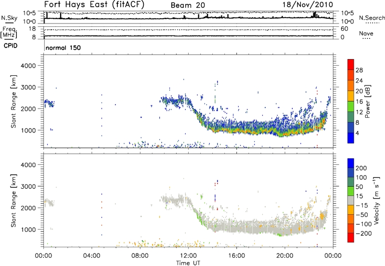Click the '28' value on power color bar

tap(359, 70)
